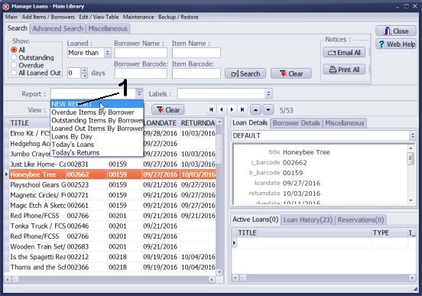Open the DEFAULT view dropdown
This screenshot has height=296, width=422.
413,135
